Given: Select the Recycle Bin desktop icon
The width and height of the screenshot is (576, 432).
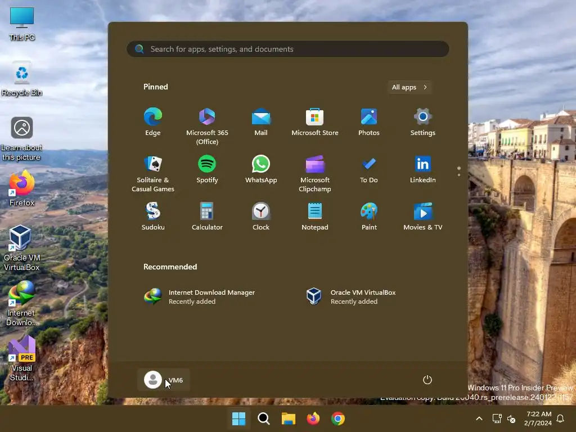Looking at the screenshot, I should click(22, 79).
